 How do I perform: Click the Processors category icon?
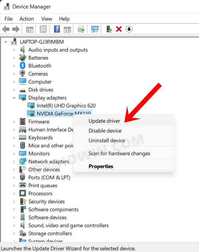(x=22, y=193)
